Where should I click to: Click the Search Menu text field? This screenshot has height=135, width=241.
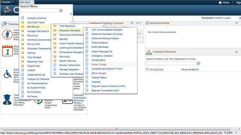(40, 10)
